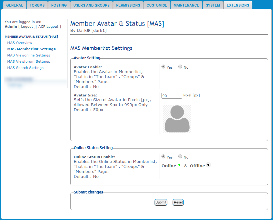Select No for Online Status Enable
The width and height of the screenshot is (273, 220).
click(180, 157)
